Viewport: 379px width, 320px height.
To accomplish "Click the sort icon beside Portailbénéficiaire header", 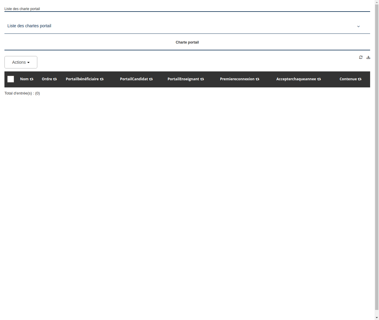I will coord(102,79).
